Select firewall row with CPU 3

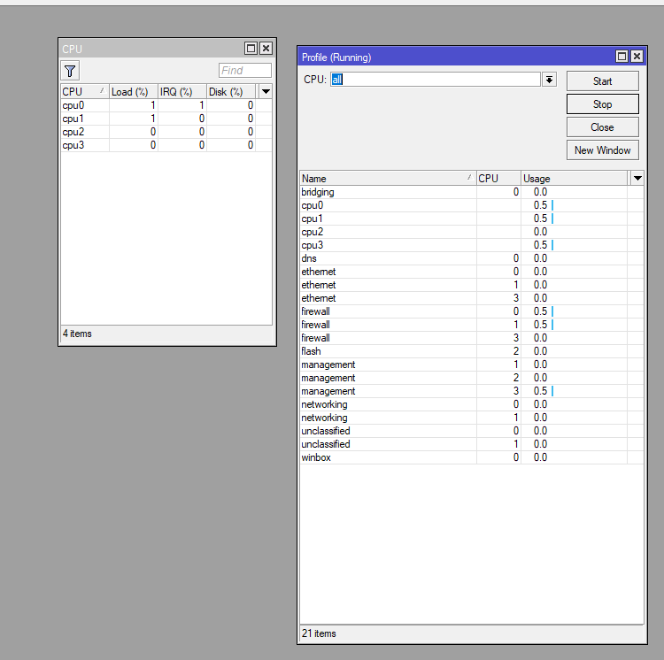[x=472, y=338]
